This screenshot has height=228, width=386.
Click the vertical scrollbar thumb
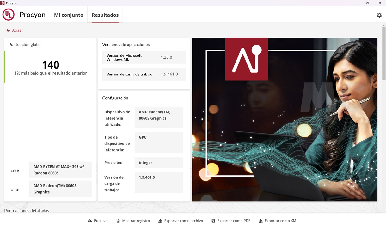[384, 54]
